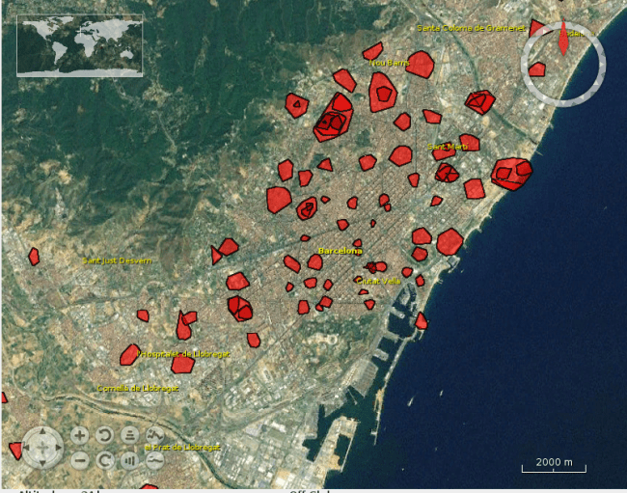The width and height of the screenshot is (627, 493).
Task: Click the red north needle on the compass
Action: [x=563, y=38]
